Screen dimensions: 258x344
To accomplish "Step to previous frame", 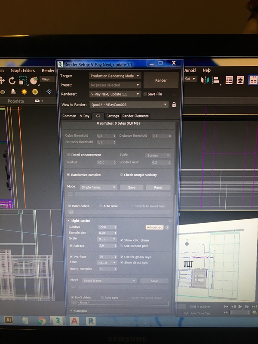I will click(233, 307).
